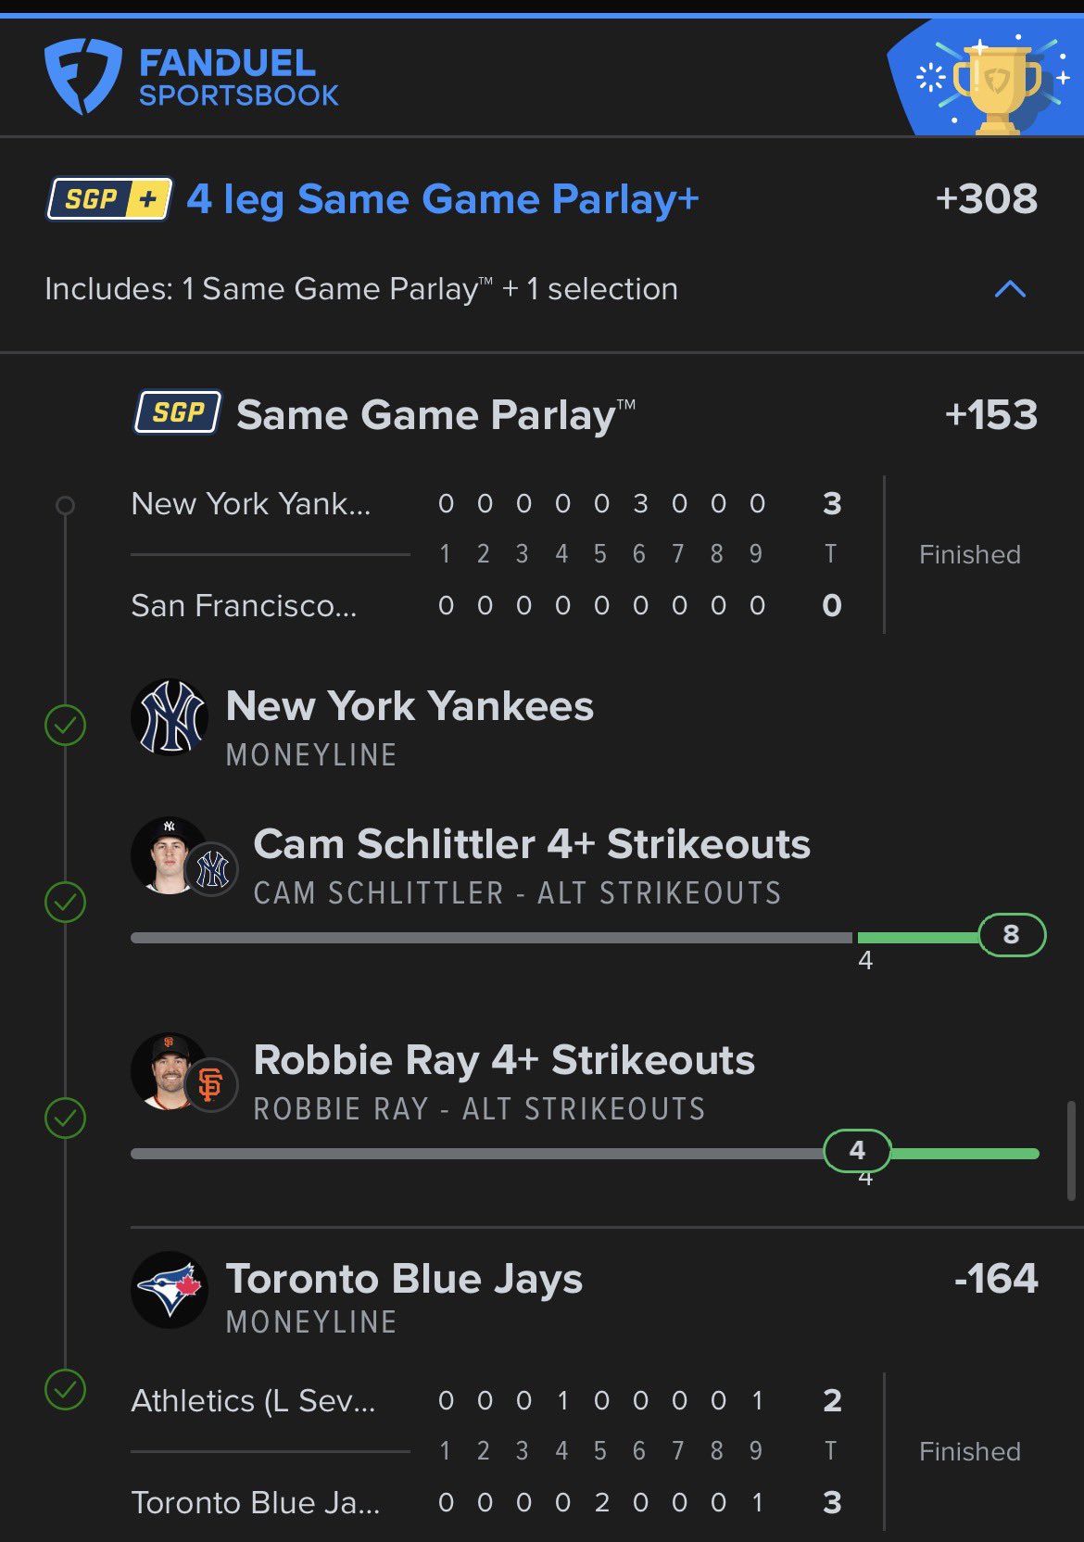Tap the Robbie Ray strikeout marker showing 4
This screenshot has width=1084, height=1542.
pos(857,1151)
